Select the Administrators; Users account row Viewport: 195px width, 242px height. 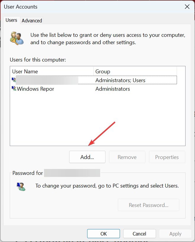tap(120, 80)
